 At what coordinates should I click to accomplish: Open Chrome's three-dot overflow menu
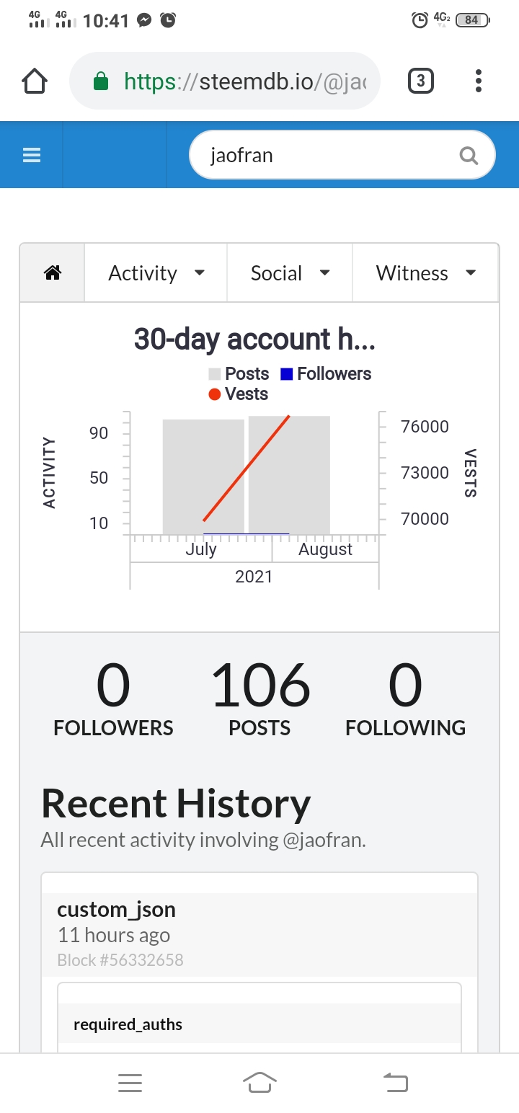pos(479,81)
